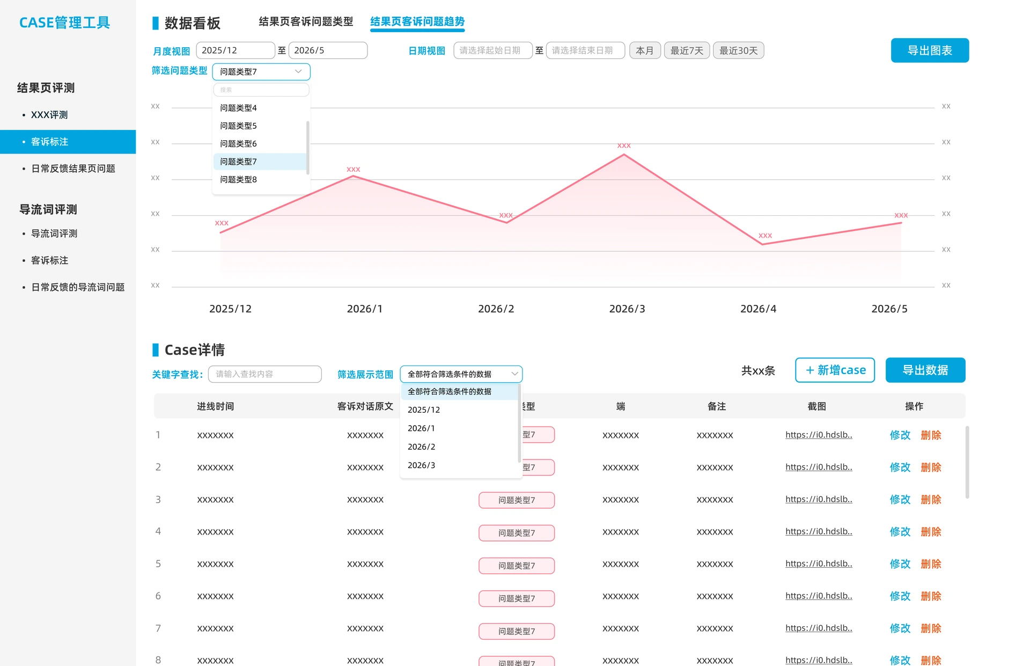Open 客诉标注 under 结果页评测
1030x666 pixels.
tap(68, 142)
